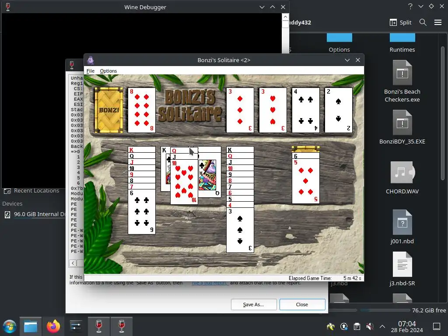Click Wine Debugger wine glass title icon
The image size is (448, 336).
8,7
